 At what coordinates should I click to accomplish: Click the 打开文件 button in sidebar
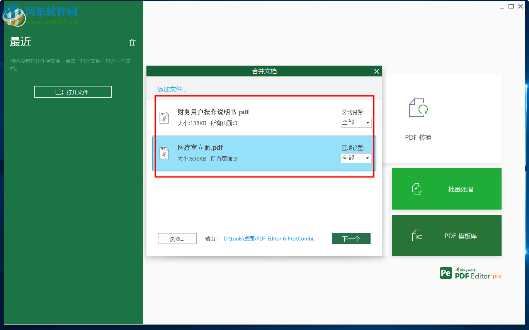(73, 92)
